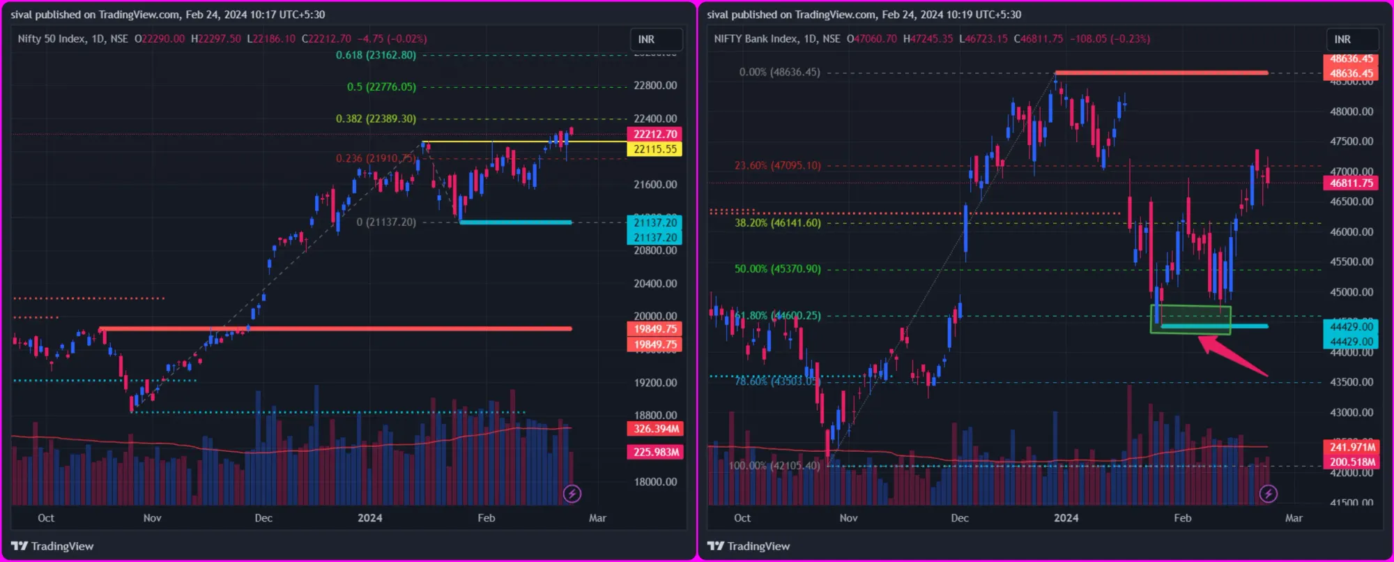Click Mar on the Nifty 50 time axis
Screen dimensions: 1394x562
pos(597,518)
